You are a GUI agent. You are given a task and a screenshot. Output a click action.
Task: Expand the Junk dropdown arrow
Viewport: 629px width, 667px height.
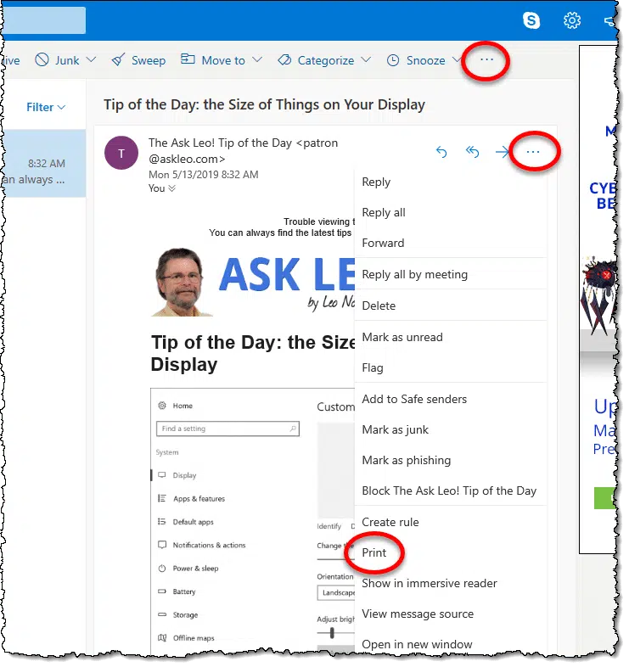point(92,60)
